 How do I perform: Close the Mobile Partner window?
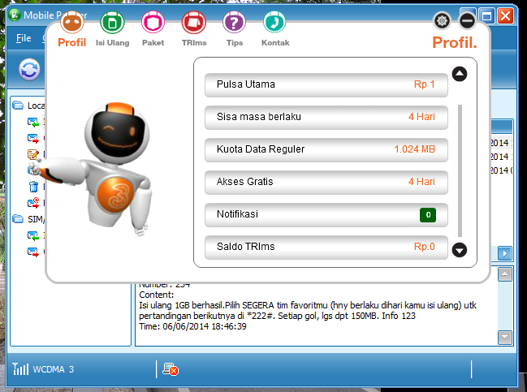tap(505, 15)
